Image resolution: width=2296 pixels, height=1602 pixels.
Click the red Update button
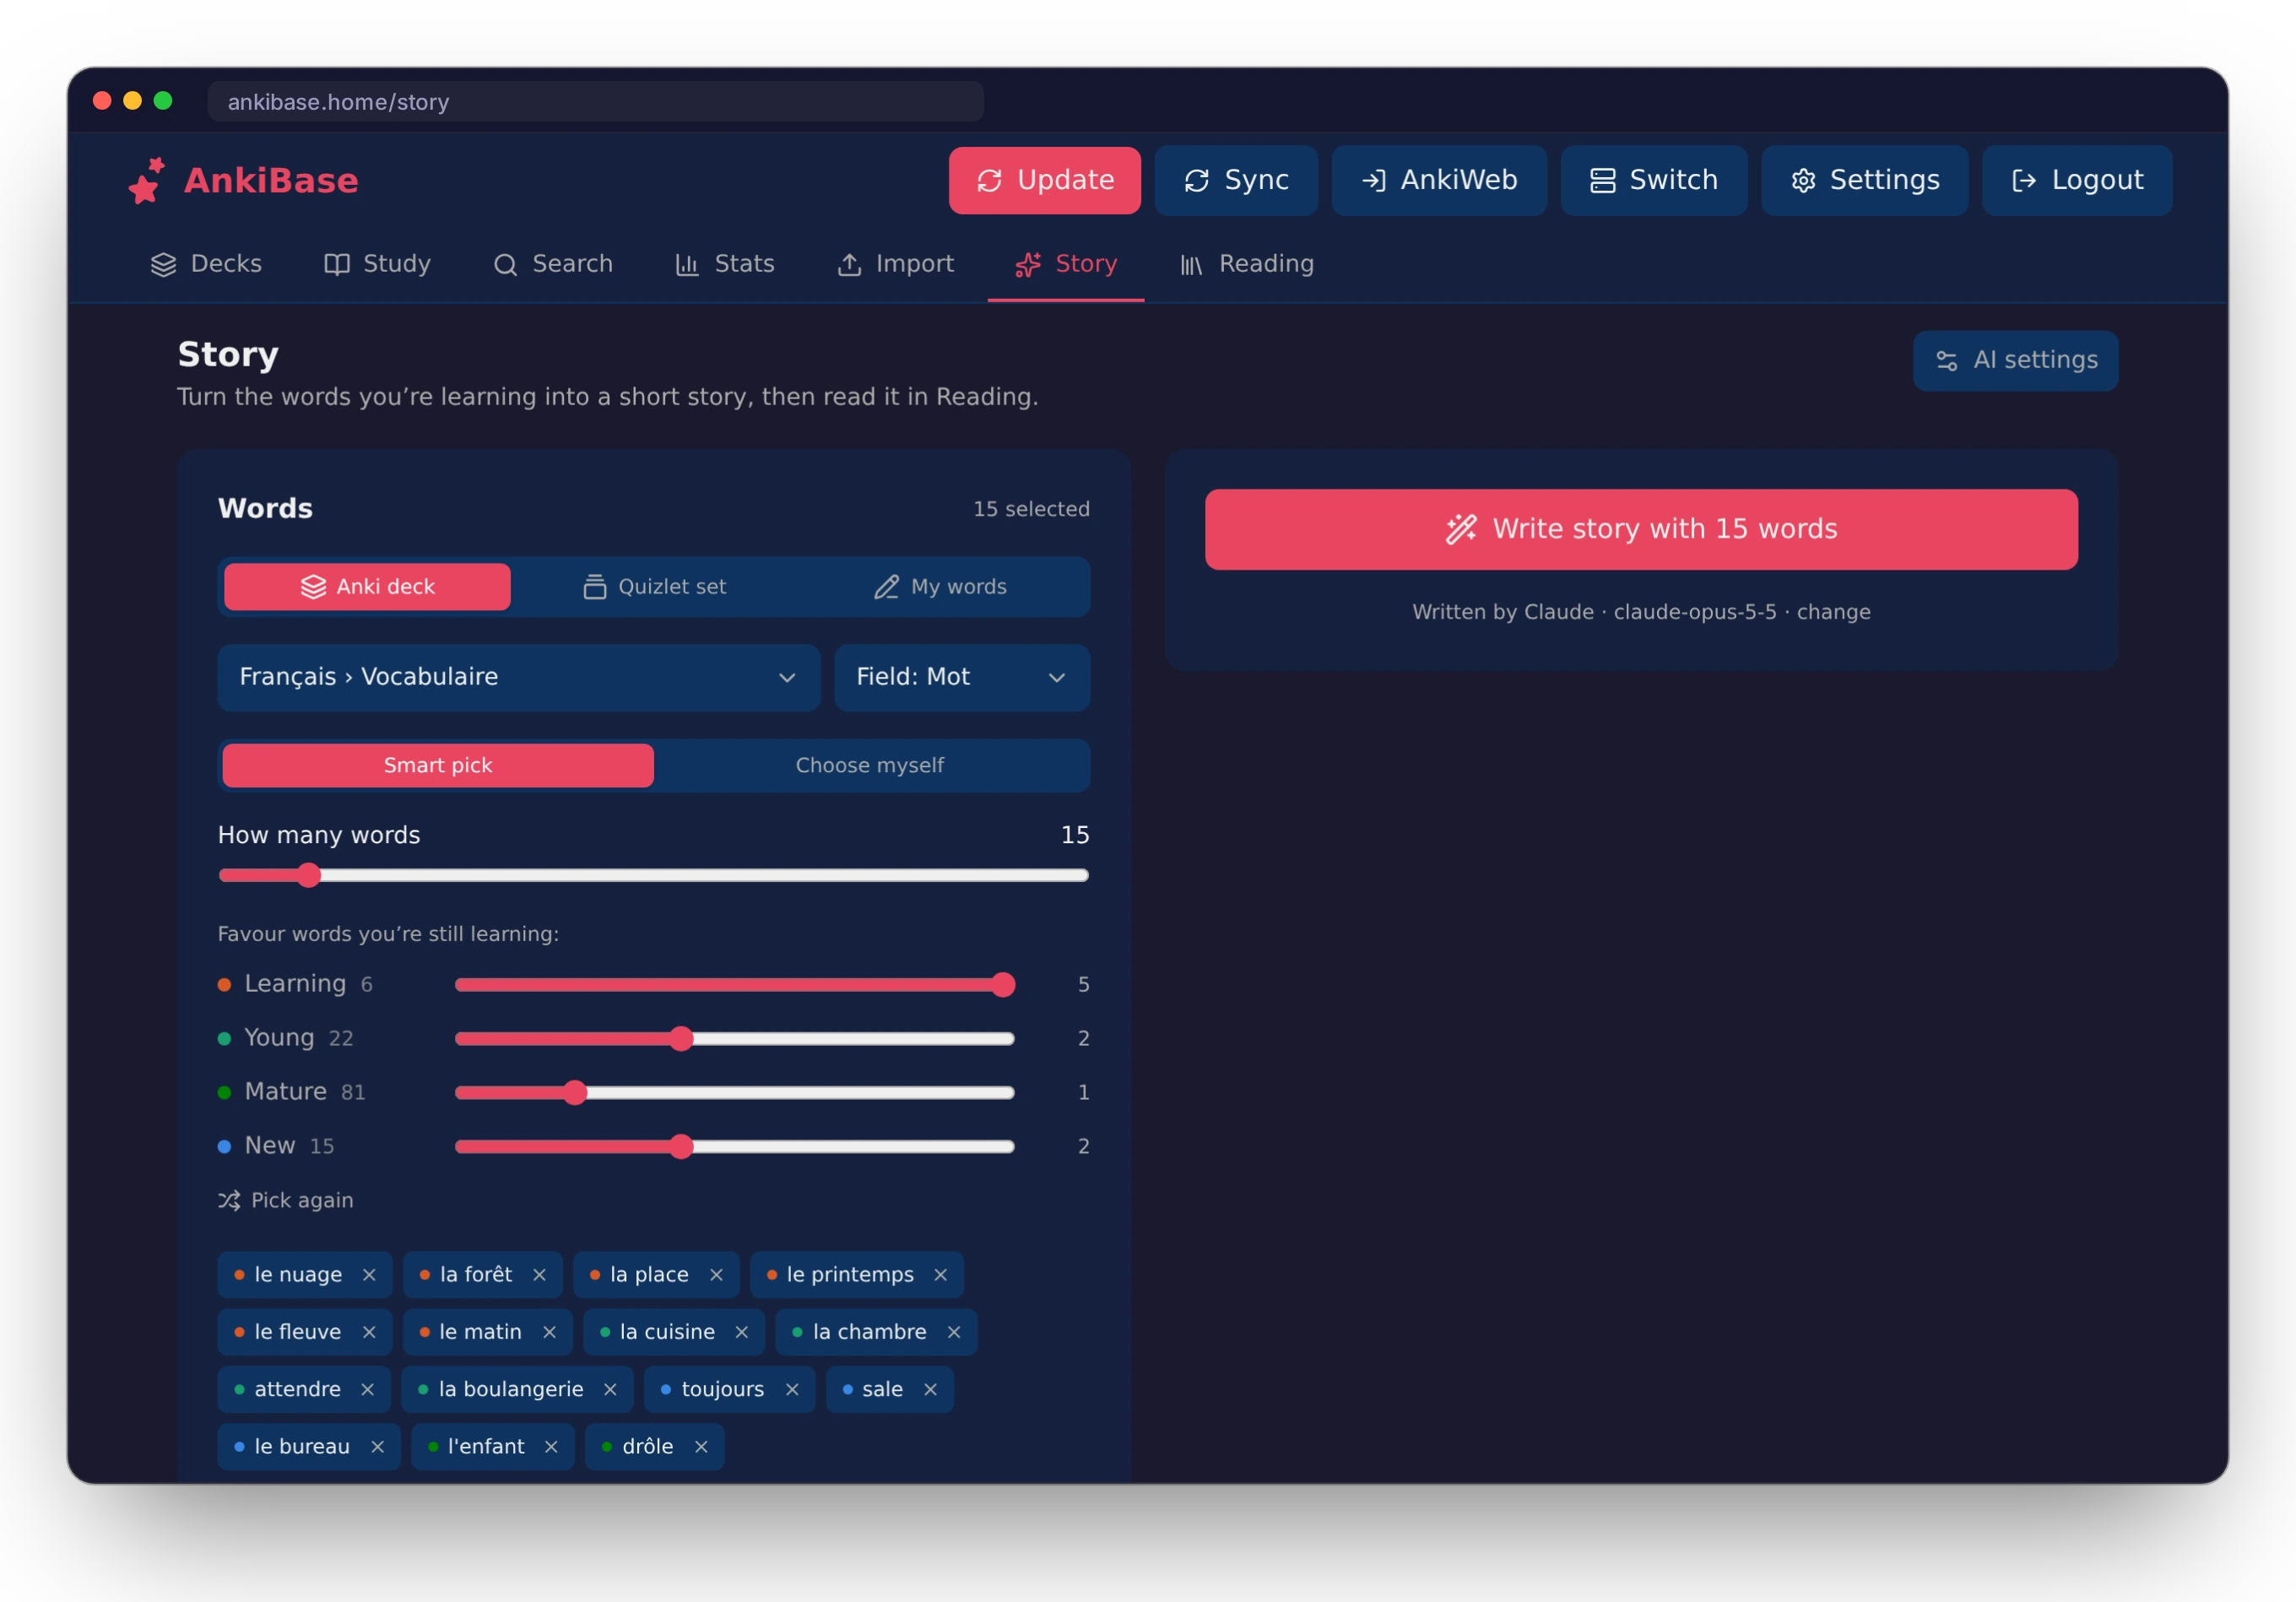(x=1044, y=180)
